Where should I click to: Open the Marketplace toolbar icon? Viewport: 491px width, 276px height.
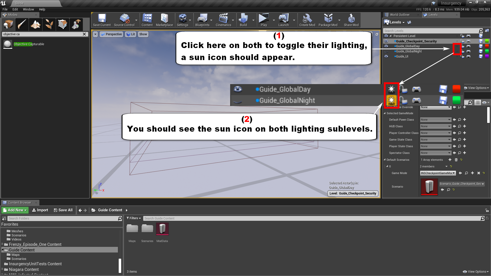[164, 20]
